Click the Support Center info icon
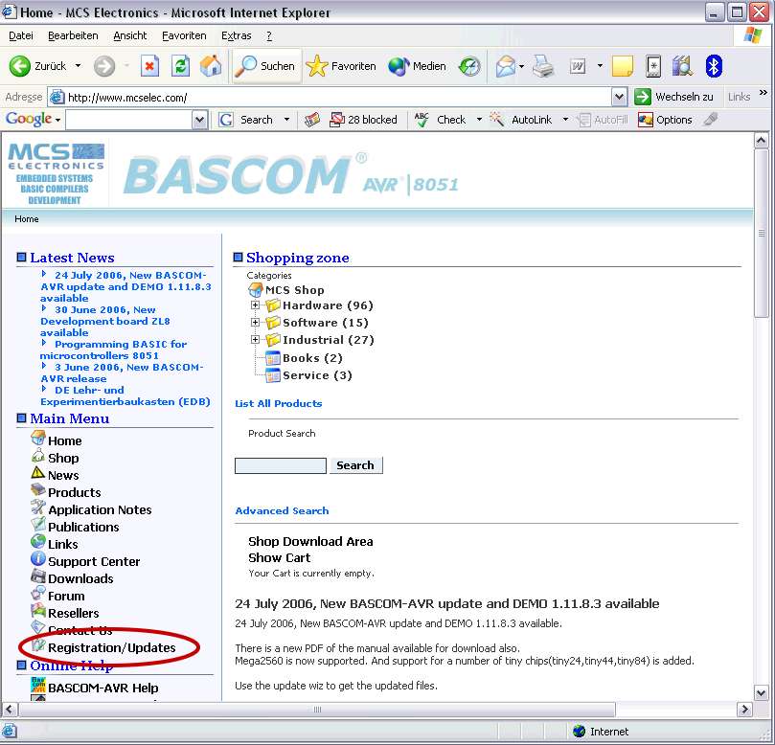This screenshot has height=745, width=775. [38, 558]
